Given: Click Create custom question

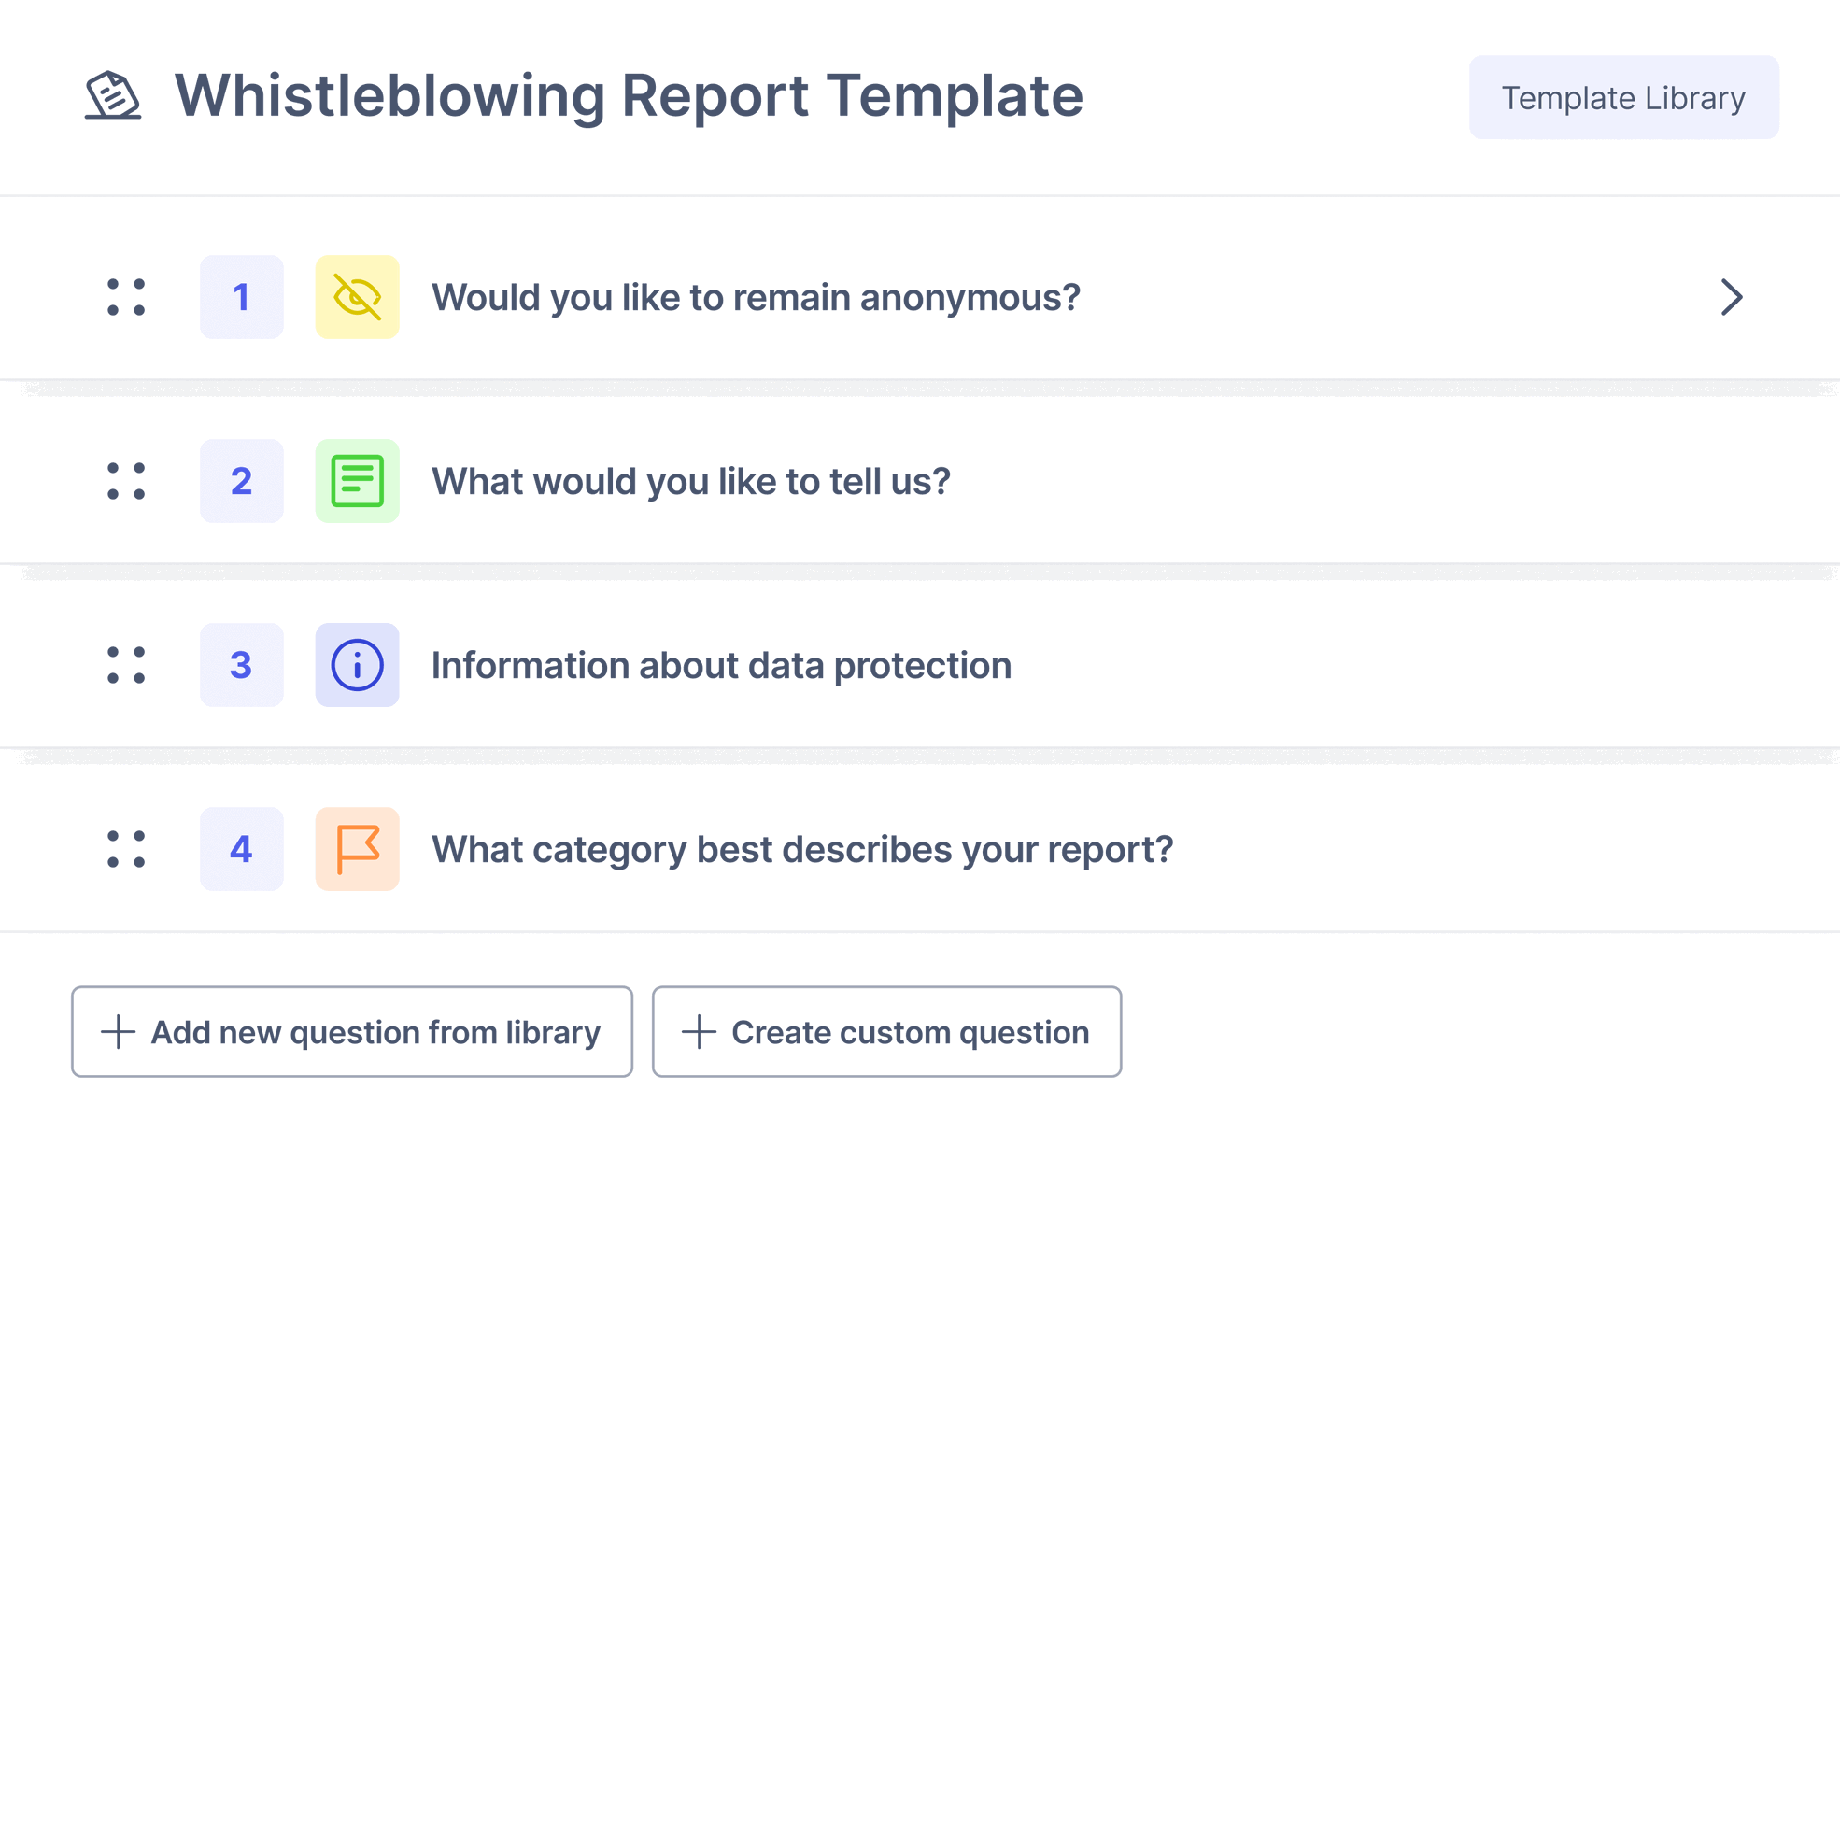Looking at the screenshot, I should [x=885, y=1031].
